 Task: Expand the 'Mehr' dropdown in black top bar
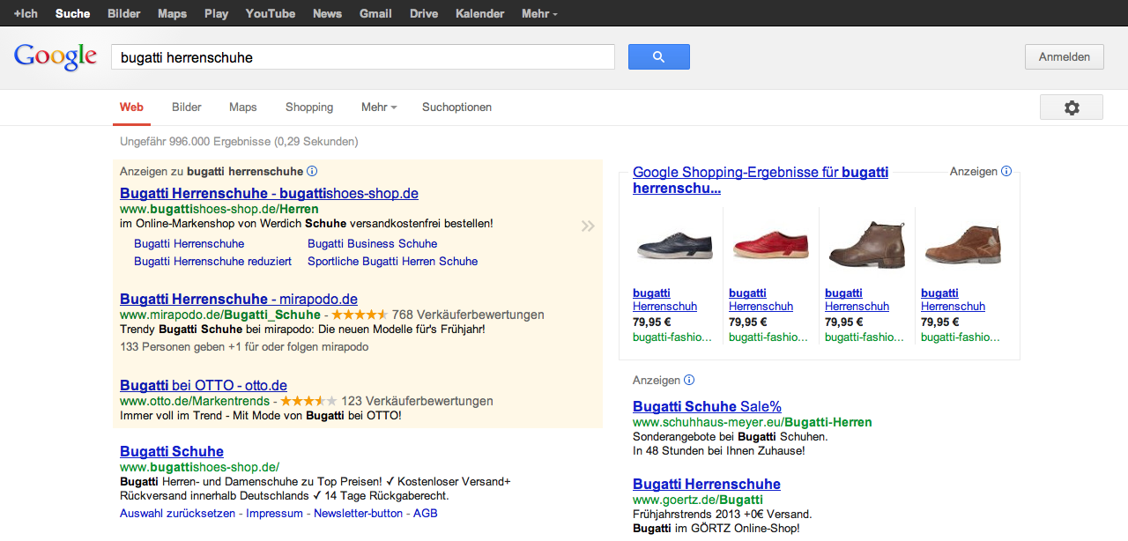(x=539, y=13)
